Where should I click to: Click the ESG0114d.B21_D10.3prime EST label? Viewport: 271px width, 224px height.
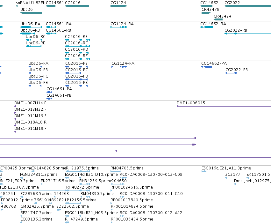91,175
